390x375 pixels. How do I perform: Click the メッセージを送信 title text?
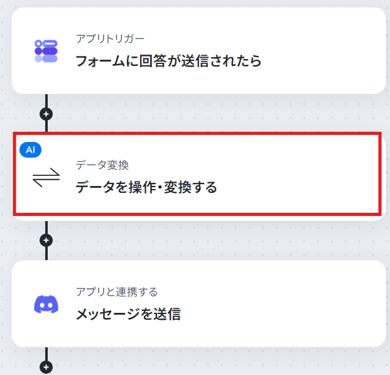(128, 314)
